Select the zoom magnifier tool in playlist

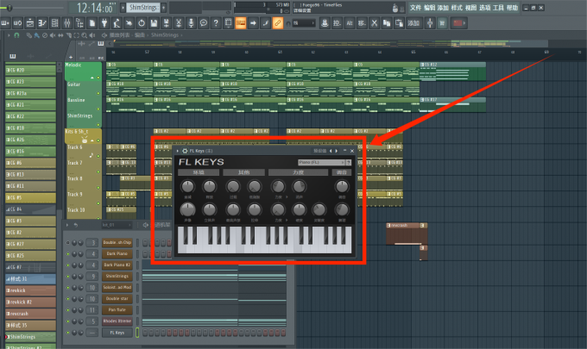click(x=85, y=35)
